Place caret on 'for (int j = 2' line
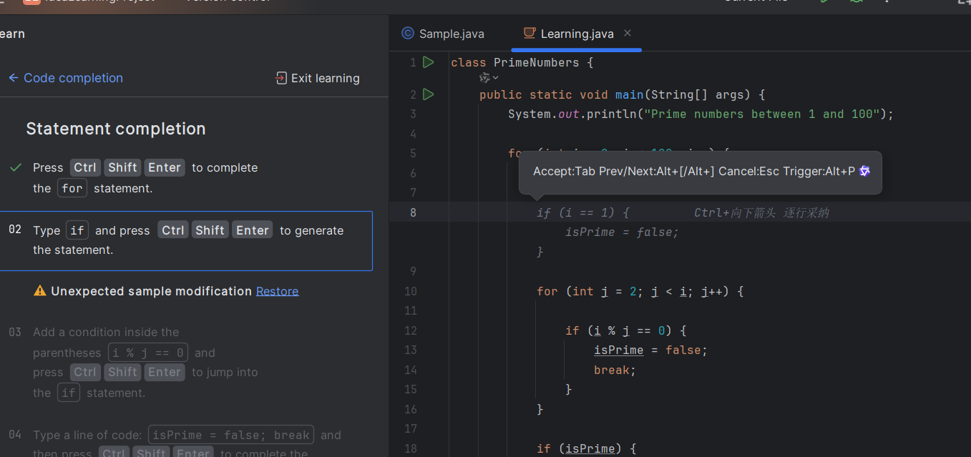 [640, 291]
